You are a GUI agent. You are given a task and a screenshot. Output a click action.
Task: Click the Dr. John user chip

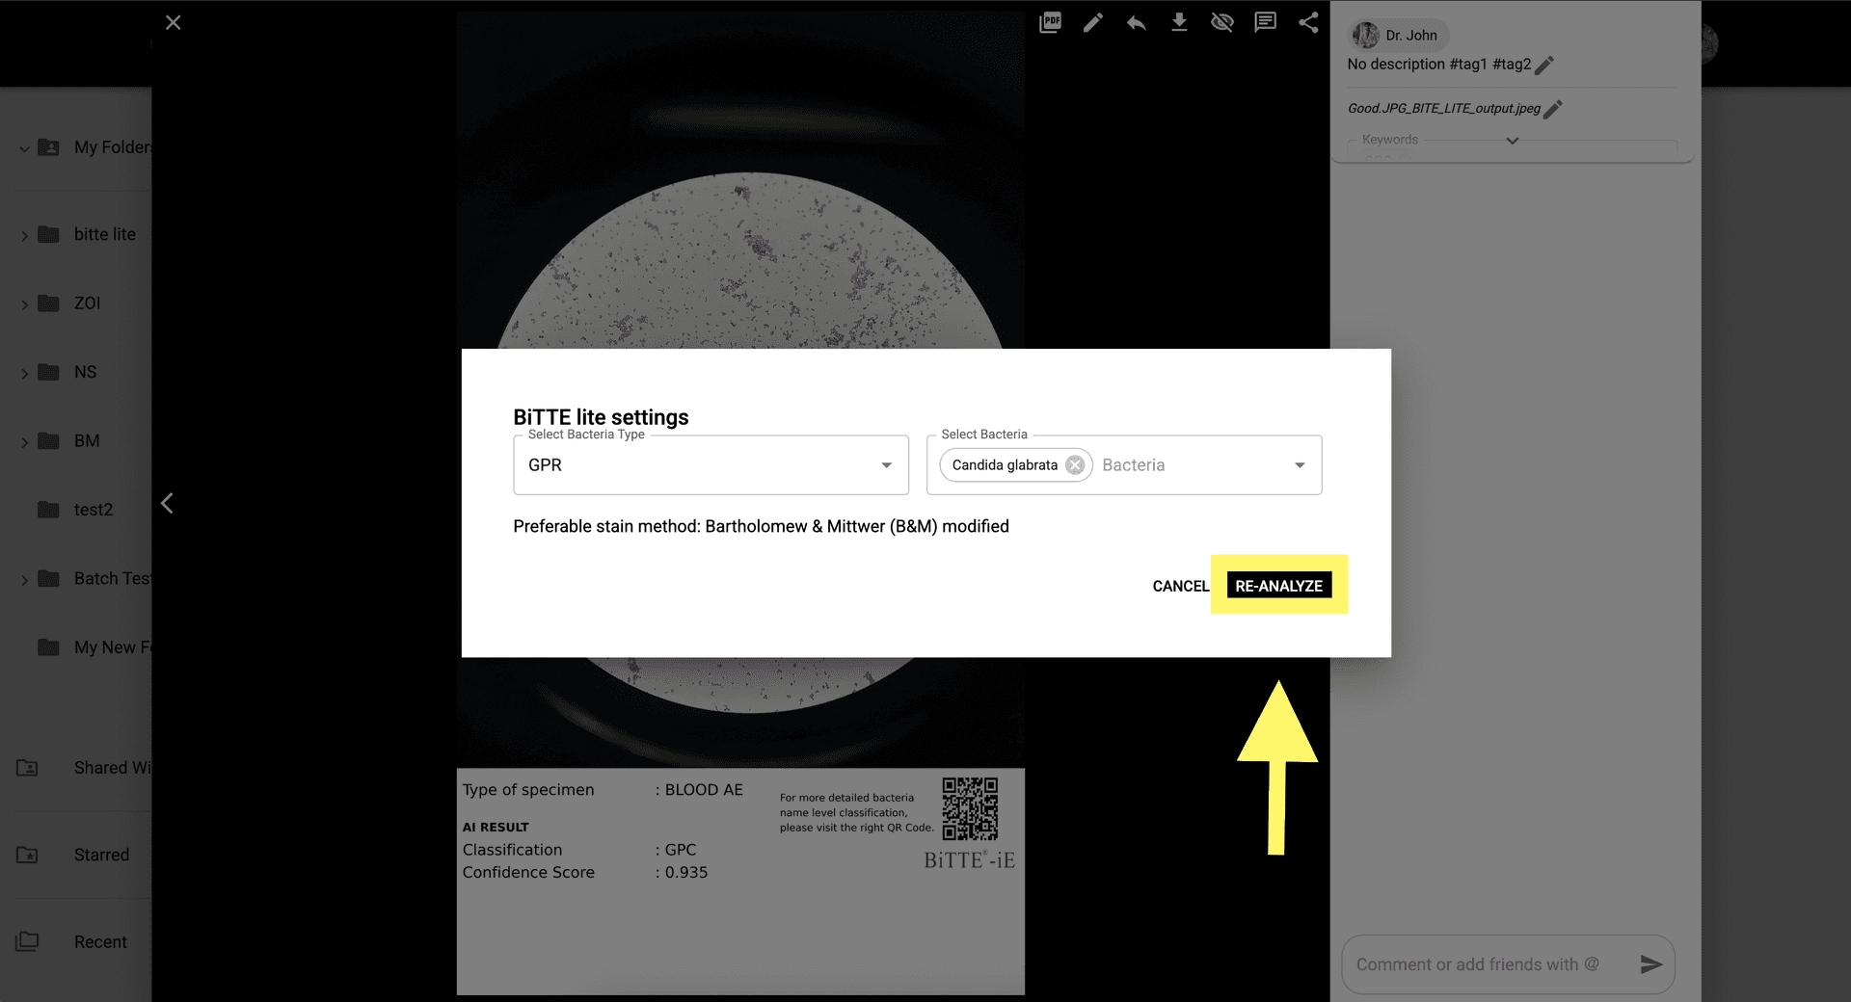pos(1398,36)
